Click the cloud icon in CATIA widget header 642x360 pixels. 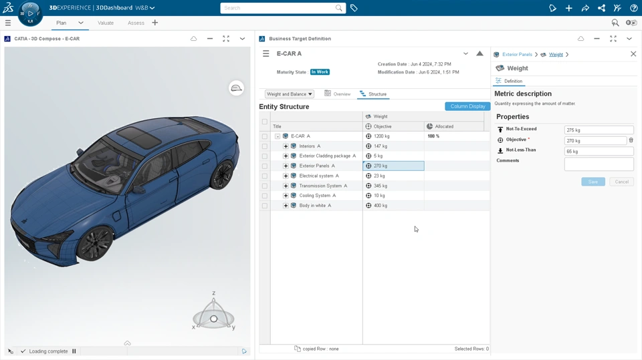(x=194, y=39)
